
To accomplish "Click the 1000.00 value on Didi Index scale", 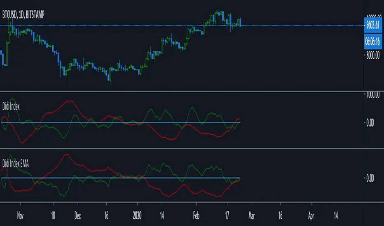I will pyautogui.click(x=373, y=95).
